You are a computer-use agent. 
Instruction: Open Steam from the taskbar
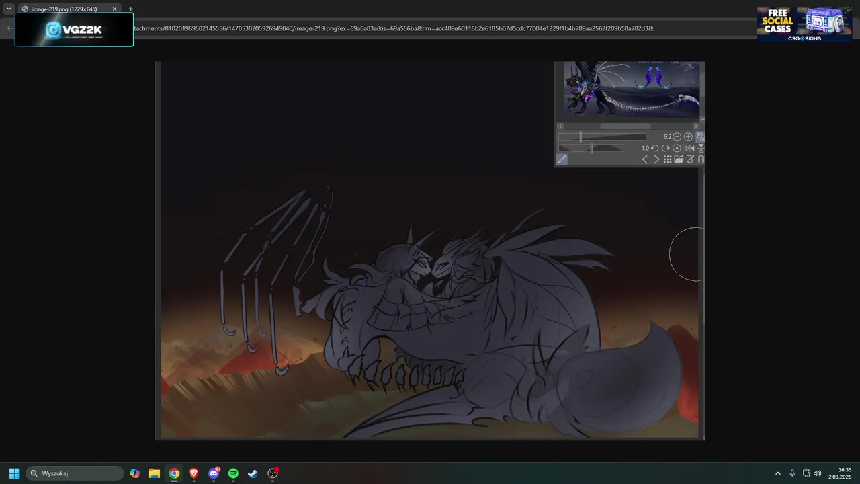253,473
